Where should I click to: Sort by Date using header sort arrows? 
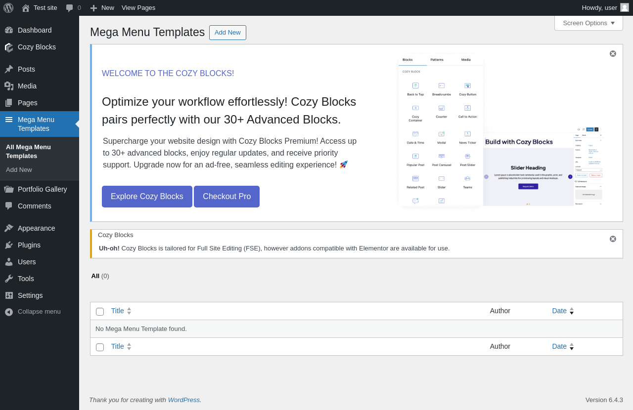pos(572,311)
